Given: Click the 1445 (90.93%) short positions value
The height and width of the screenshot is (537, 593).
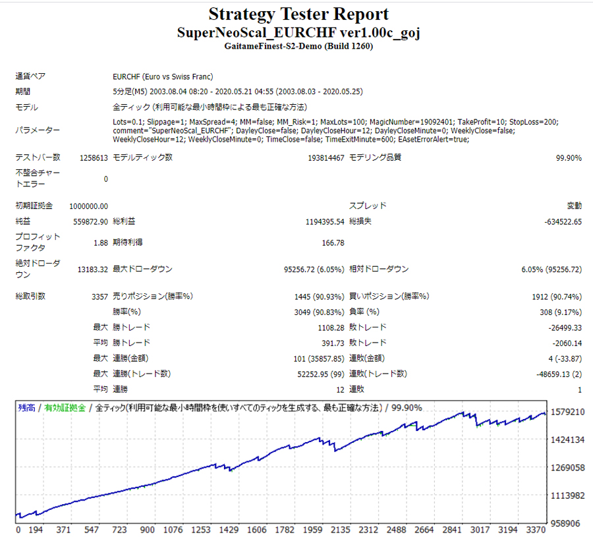Looking at the screenshot, I should click(319, 297).
